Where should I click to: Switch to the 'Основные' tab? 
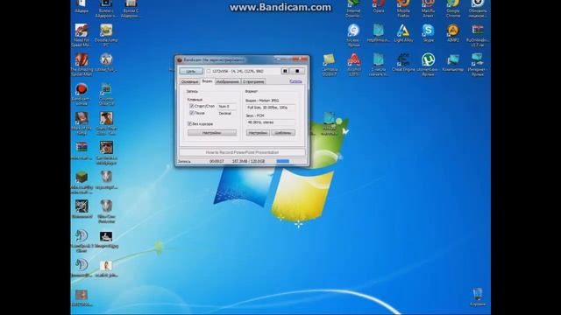click(x=189, y=81)
